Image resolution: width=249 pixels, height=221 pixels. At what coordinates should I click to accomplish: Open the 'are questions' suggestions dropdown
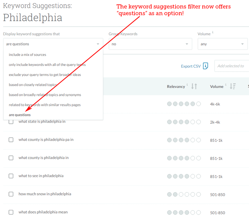[53, 44]
